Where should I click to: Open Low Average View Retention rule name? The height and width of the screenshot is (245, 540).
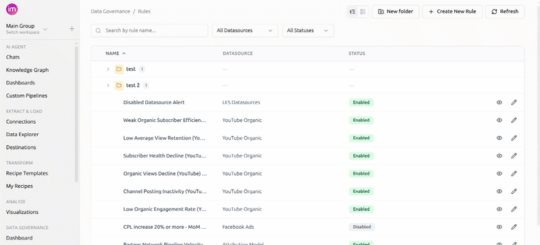[165, 138]
